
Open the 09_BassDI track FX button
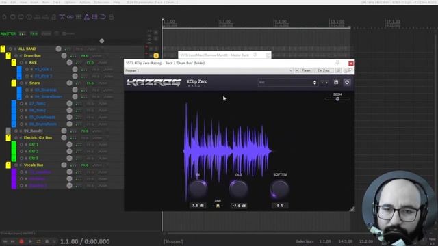[x=85, y=131]
